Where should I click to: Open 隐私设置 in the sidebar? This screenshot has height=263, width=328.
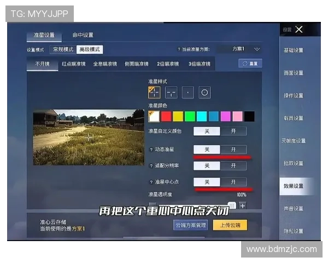point(293,231)
